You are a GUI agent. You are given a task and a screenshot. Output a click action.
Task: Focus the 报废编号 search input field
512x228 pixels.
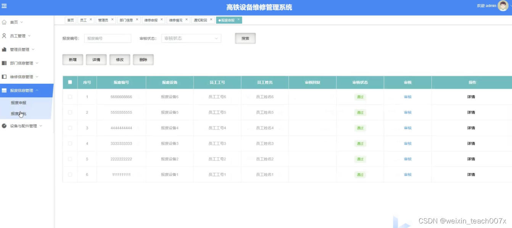pyautogui.click(x=108, y=38)
